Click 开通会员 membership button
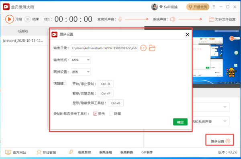The image size is (241, 159). pos(198,7)
